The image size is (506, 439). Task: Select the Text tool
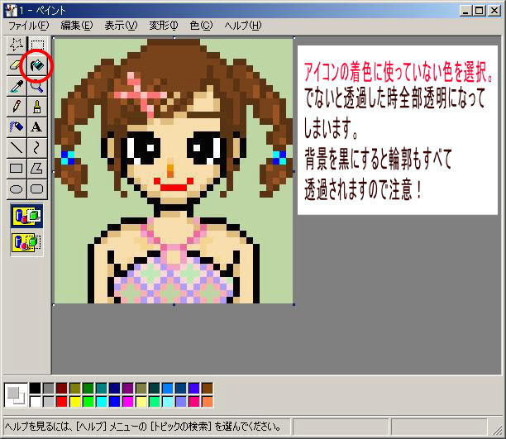click(x=37, y=126)
